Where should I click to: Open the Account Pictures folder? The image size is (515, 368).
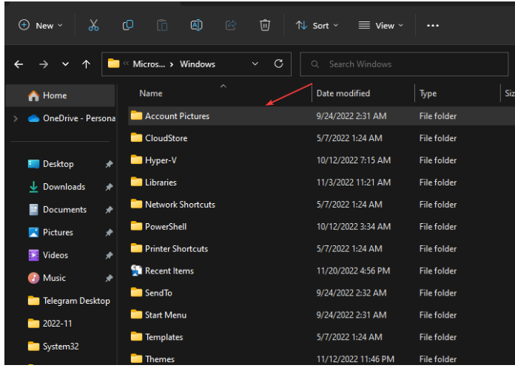[177, 116]
